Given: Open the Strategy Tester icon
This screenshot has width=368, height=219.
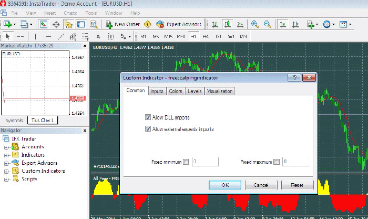Looking at the screenshot, I should point(94,24).
